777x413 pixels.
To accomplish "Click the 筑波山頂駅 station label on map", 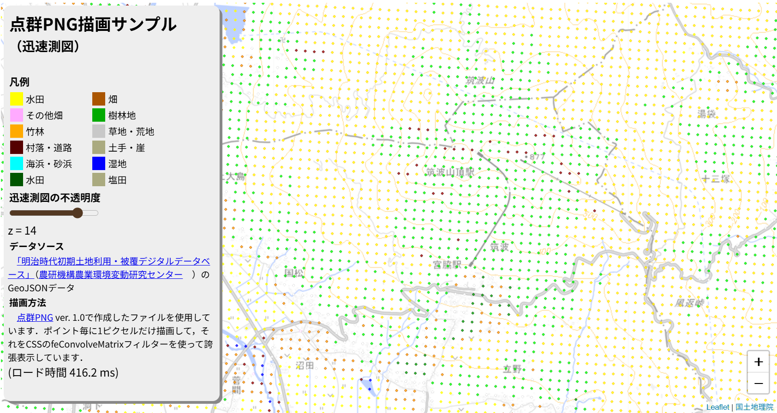I will click(450, 172).
